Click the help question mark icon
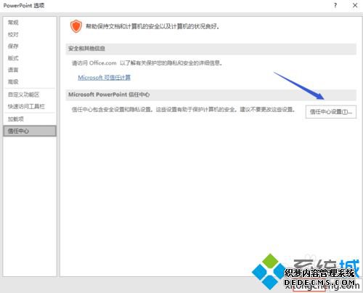Viewport: 363px width, 293px height. click(x=335, y=5)
